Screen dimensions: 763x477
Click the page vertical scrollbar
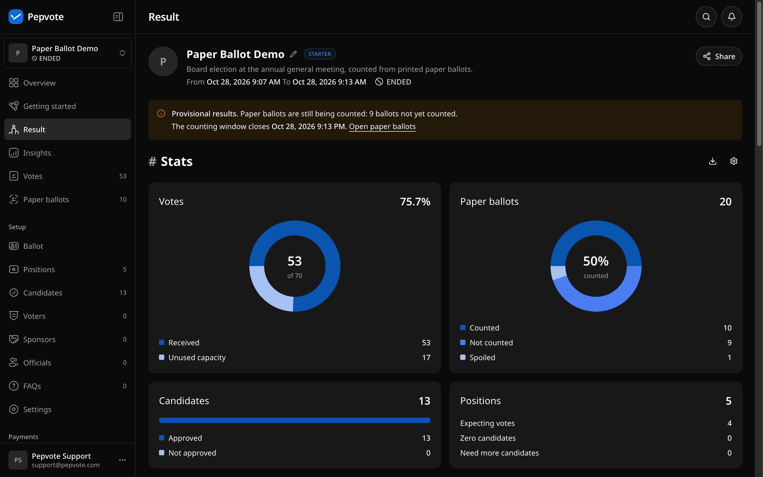[759, 74]
